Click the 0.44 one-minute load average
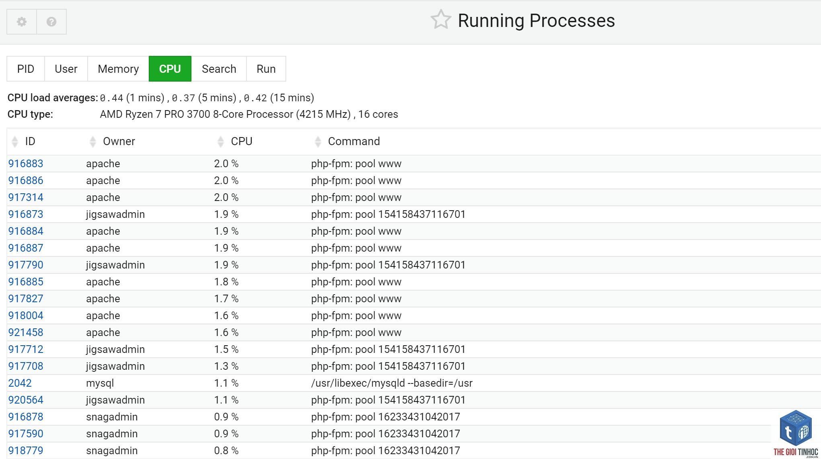The width and height of the screenshot is (821, 459). coord(111,98)
